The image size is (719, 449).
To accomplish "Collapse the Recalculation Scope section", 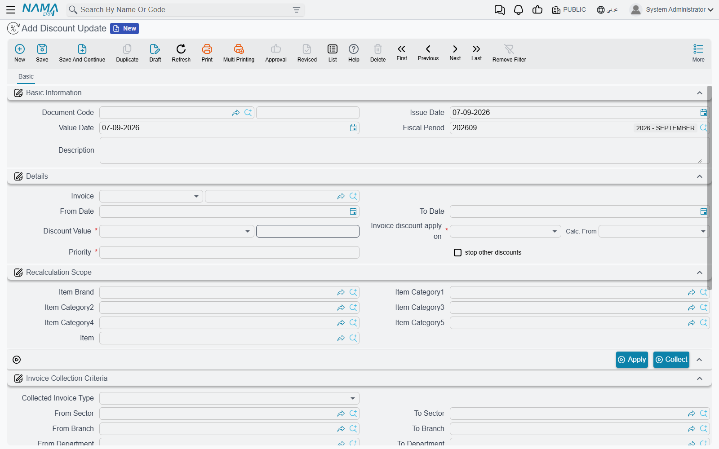I will pyautogui.click(x=700, y=273).
